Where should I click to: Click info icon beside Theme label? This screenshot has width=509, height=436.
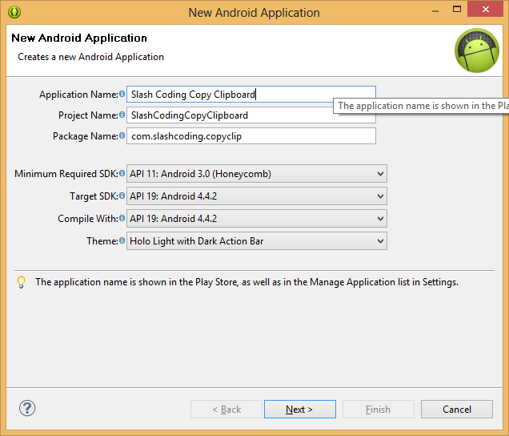click(x=122, y=241)
